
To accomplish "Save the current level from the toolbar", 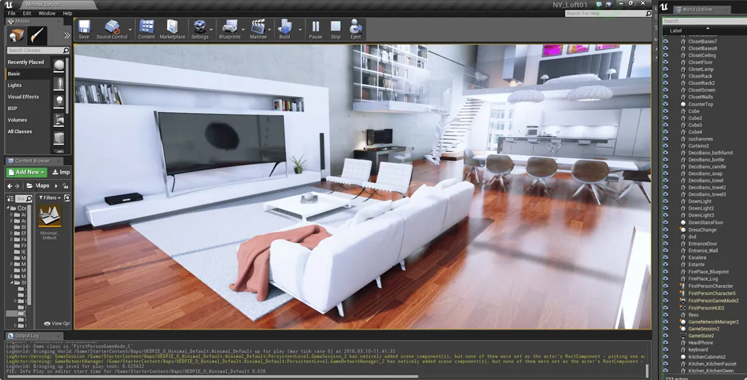I will tap(84, 30).
